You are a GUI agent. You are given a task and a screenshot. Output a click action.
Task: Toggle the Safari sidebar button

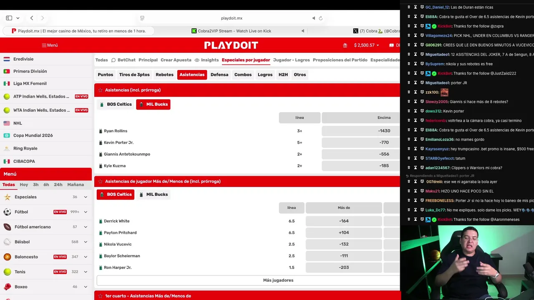(9, 18)
